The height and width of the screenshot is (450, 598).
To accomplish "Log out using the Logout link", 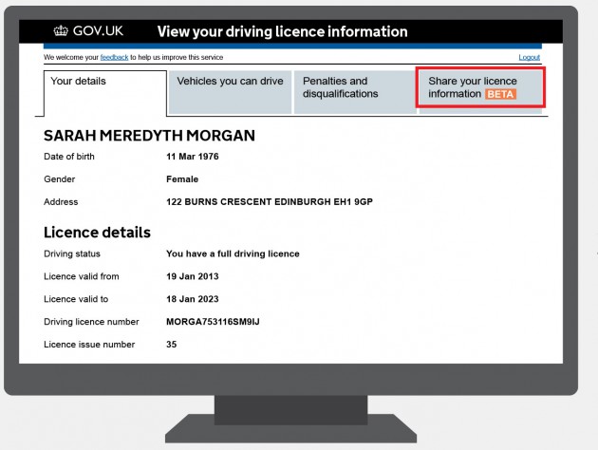I will click(x=529, y=58).
